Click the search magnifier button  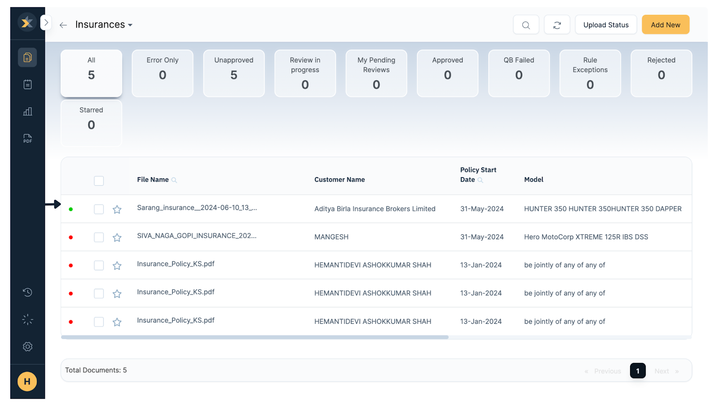526,25
